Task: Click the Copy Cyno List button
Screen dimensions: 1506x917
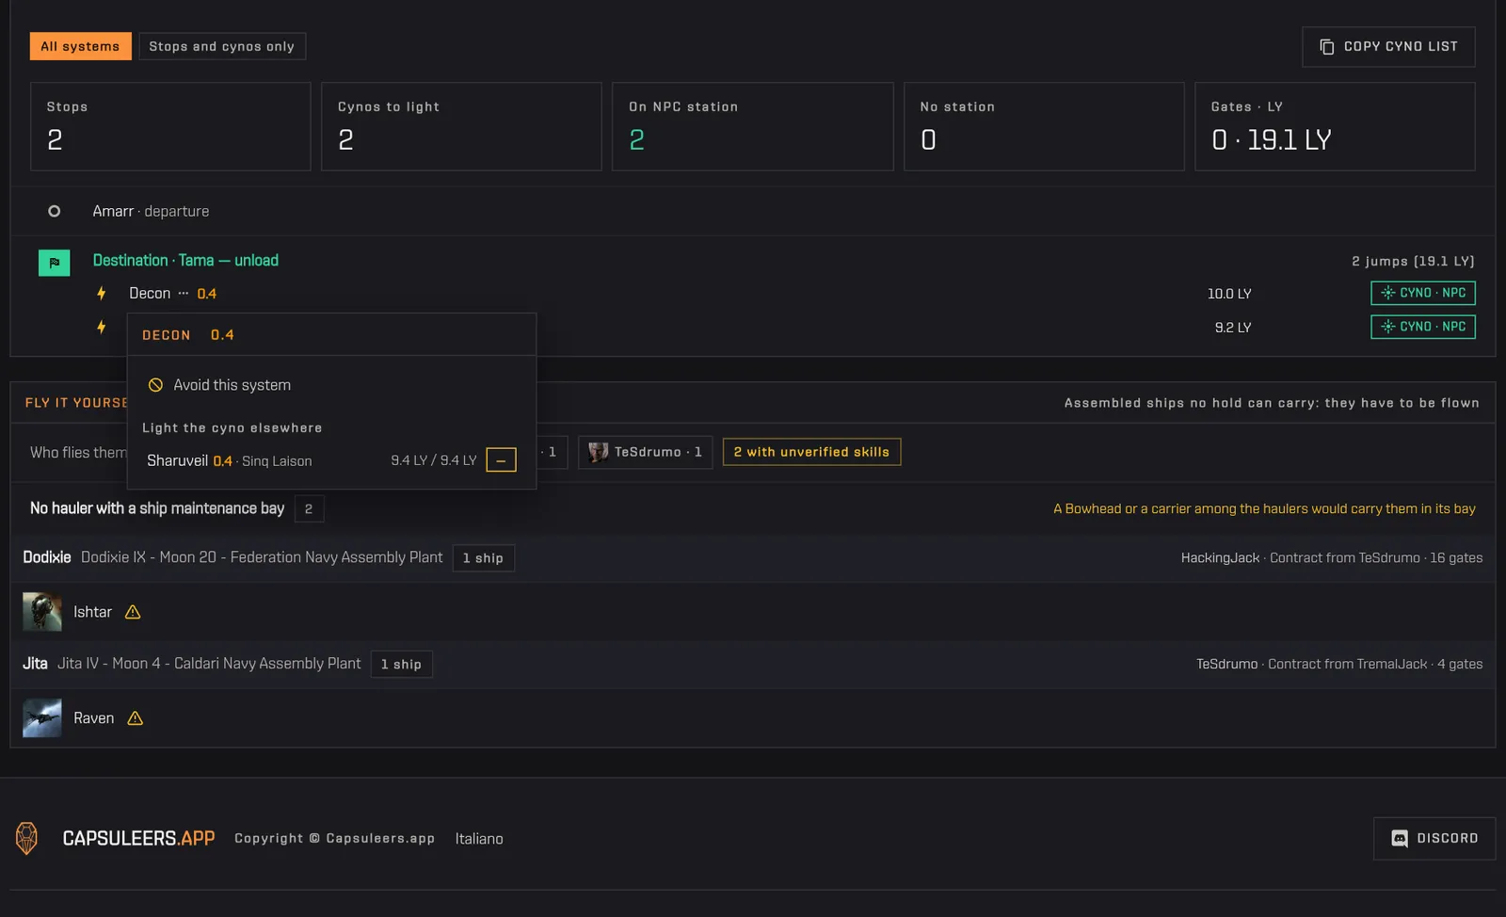Action: click(x=1388, y=47)
